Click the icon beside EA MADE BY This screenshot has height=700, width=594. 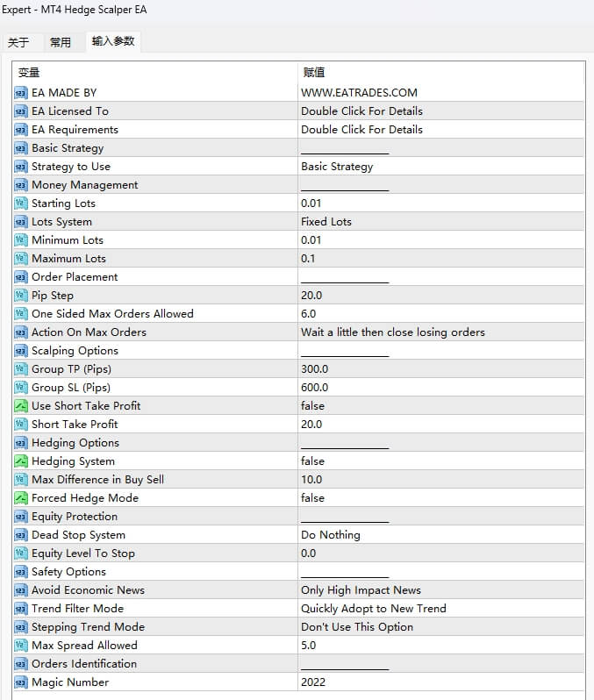point(21,93)
